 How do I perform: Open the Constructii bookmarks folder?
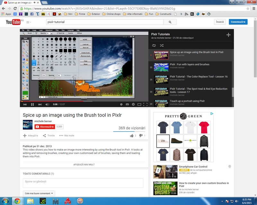coord(164,14)
